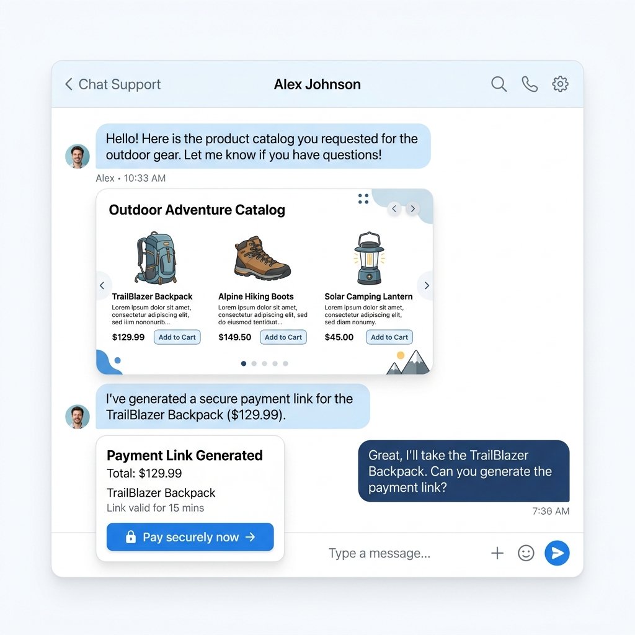Go back to Chat Support
Screen dimensions: 635x635
click(x=113, y=84)
